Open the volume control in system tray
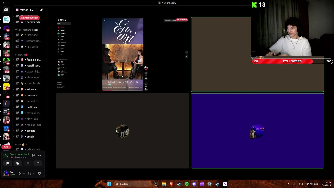The height and width of the screenshot is (188, 334). pyautogui.click(x=312, y=184)
